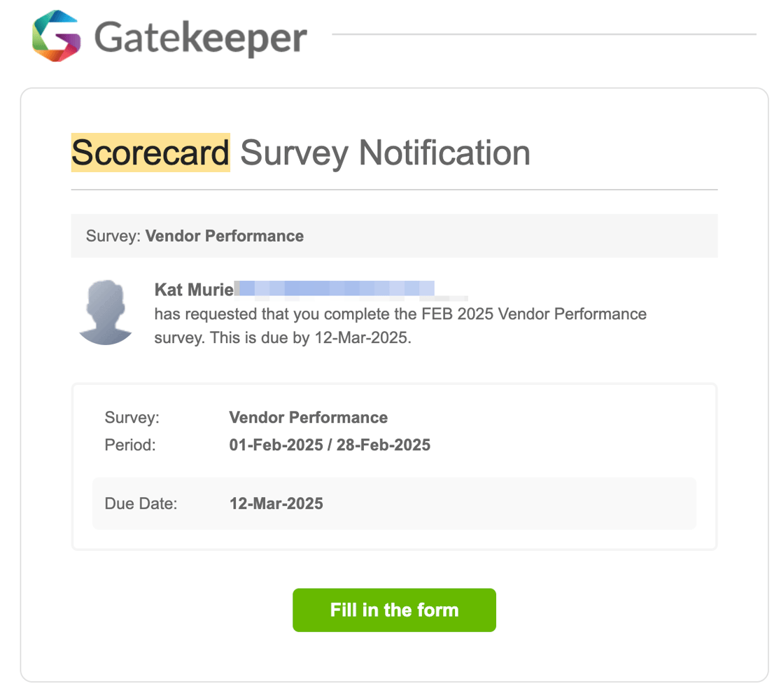Image resolution: width=779 pixels, height=700 pixels.
Task: Click the survey details summary card
Action: [394, 465]
